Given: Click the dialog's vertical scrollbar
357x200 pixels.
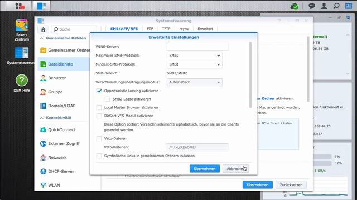Looking at the screenshot, I should [x=250, y=75].
